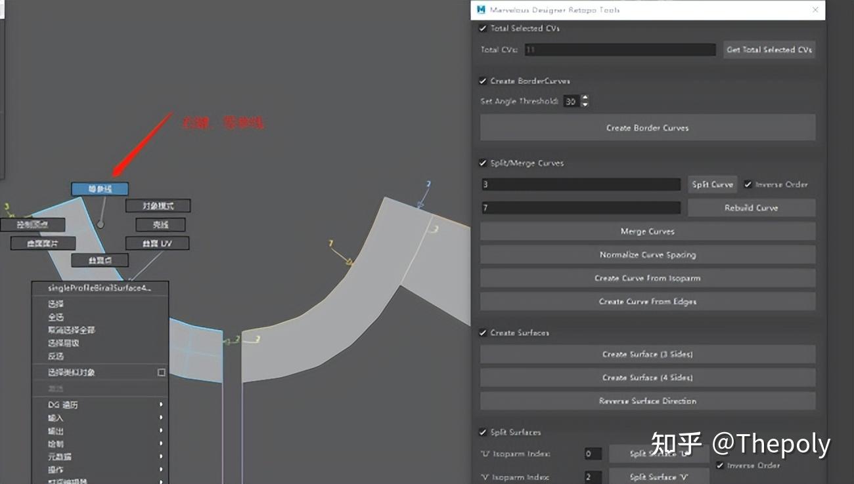Viewport: 854px width, 484px height.
Task: Click the 'U' Isoparm Index field
Action: (x=593, y=454)
